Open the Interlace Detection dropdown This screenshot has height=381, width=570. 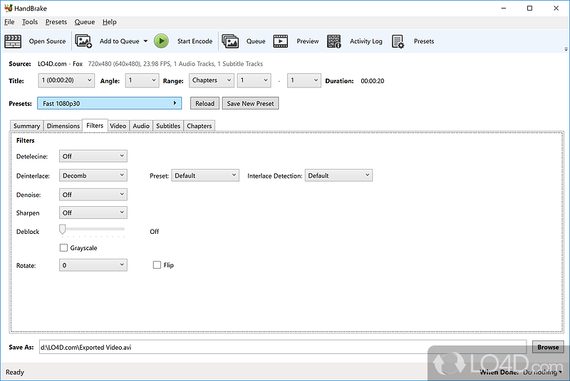click(338, 176)
